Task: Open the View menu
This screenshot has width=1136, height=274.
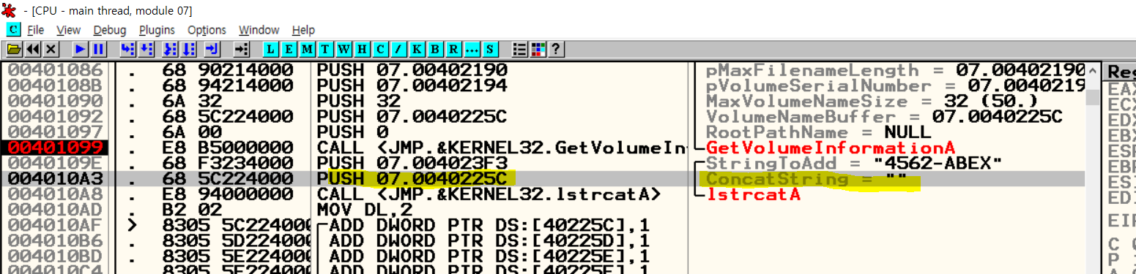Action: point(68,30)
